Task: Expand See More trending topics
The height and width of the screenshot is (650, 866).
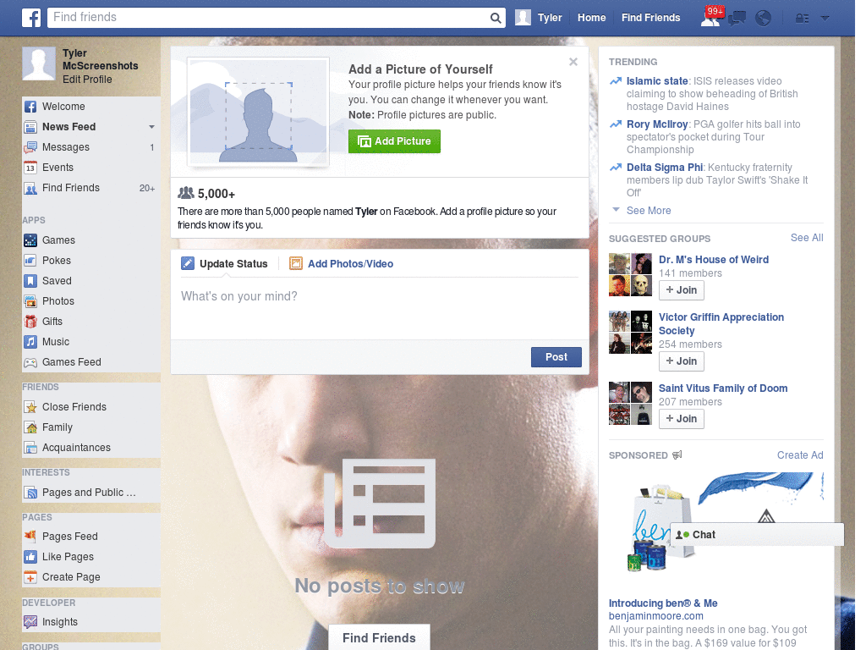Action: (649, 211)
